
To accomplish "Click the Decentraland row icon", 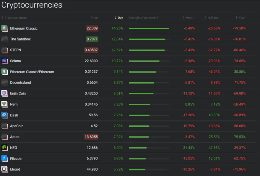I will [4, 82].
